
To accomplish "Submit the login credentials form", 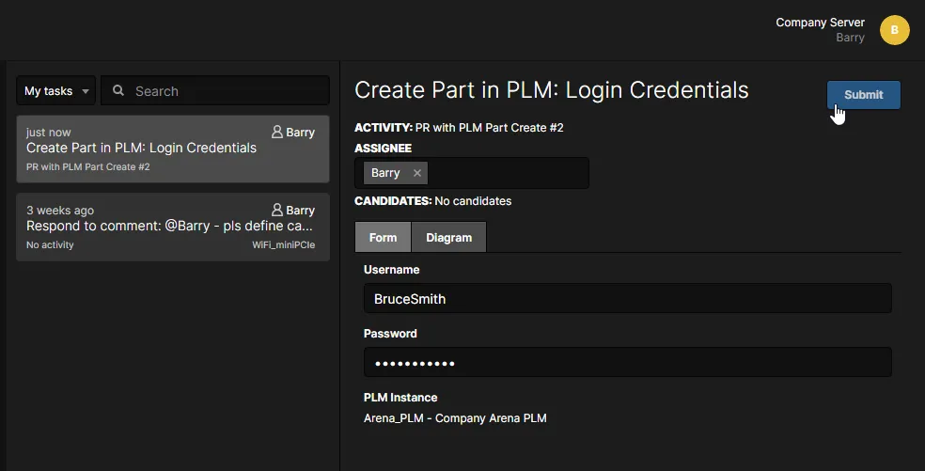I will coord(864,94).
